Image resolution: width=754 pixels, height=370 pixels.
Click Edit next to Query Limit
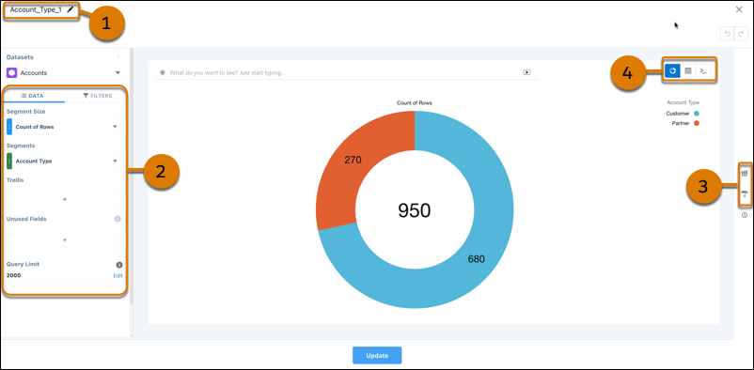coord(118,276)
